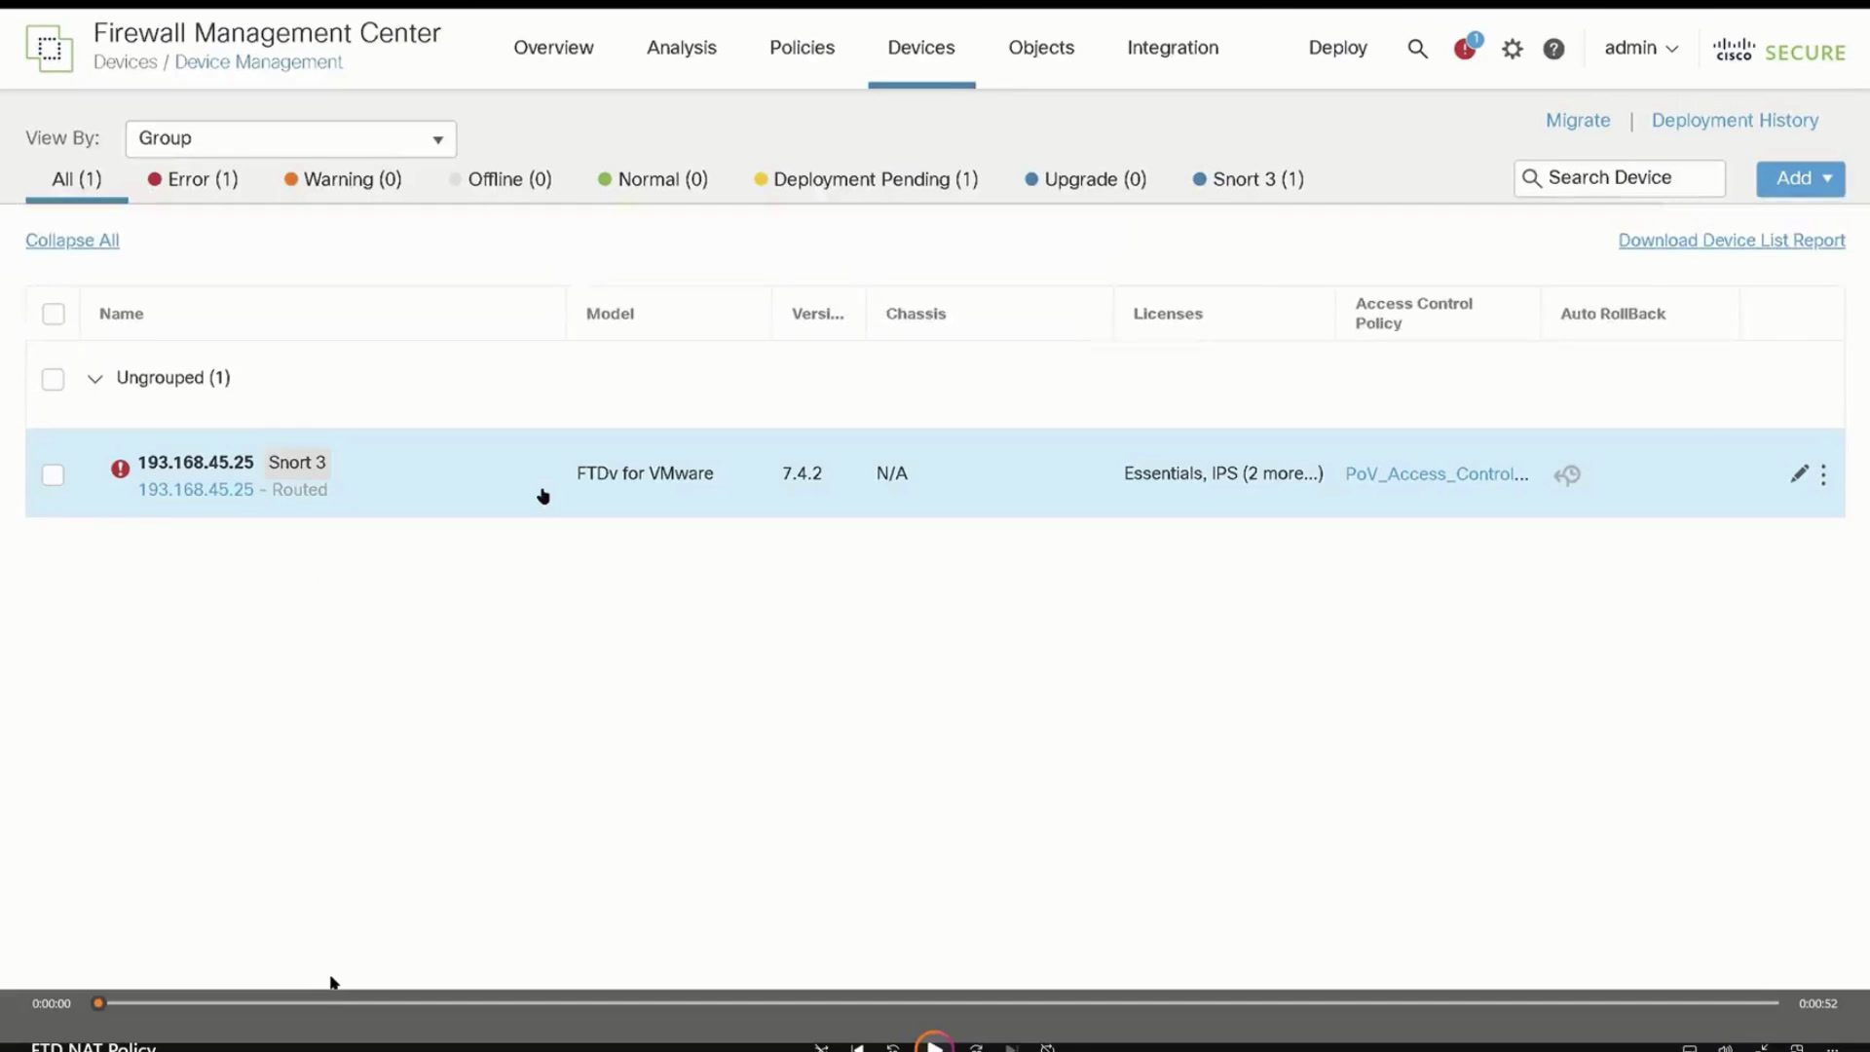The height and width of the screenshot is (1052, 1870).
Task: Open the help question mark icon
Action: (1553, 49)
